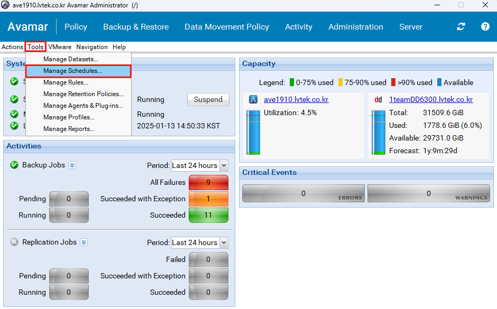Screen dimensions: 497x309
Task: Click the timestamp 2025-01-13 14:50:33 KST
Action: pyautogui.click(x=179, y=126)
